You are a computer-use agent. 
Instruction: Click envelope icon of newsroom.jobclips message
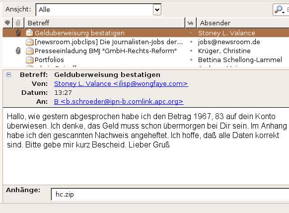pyautogui.click(x=29, y=42)
